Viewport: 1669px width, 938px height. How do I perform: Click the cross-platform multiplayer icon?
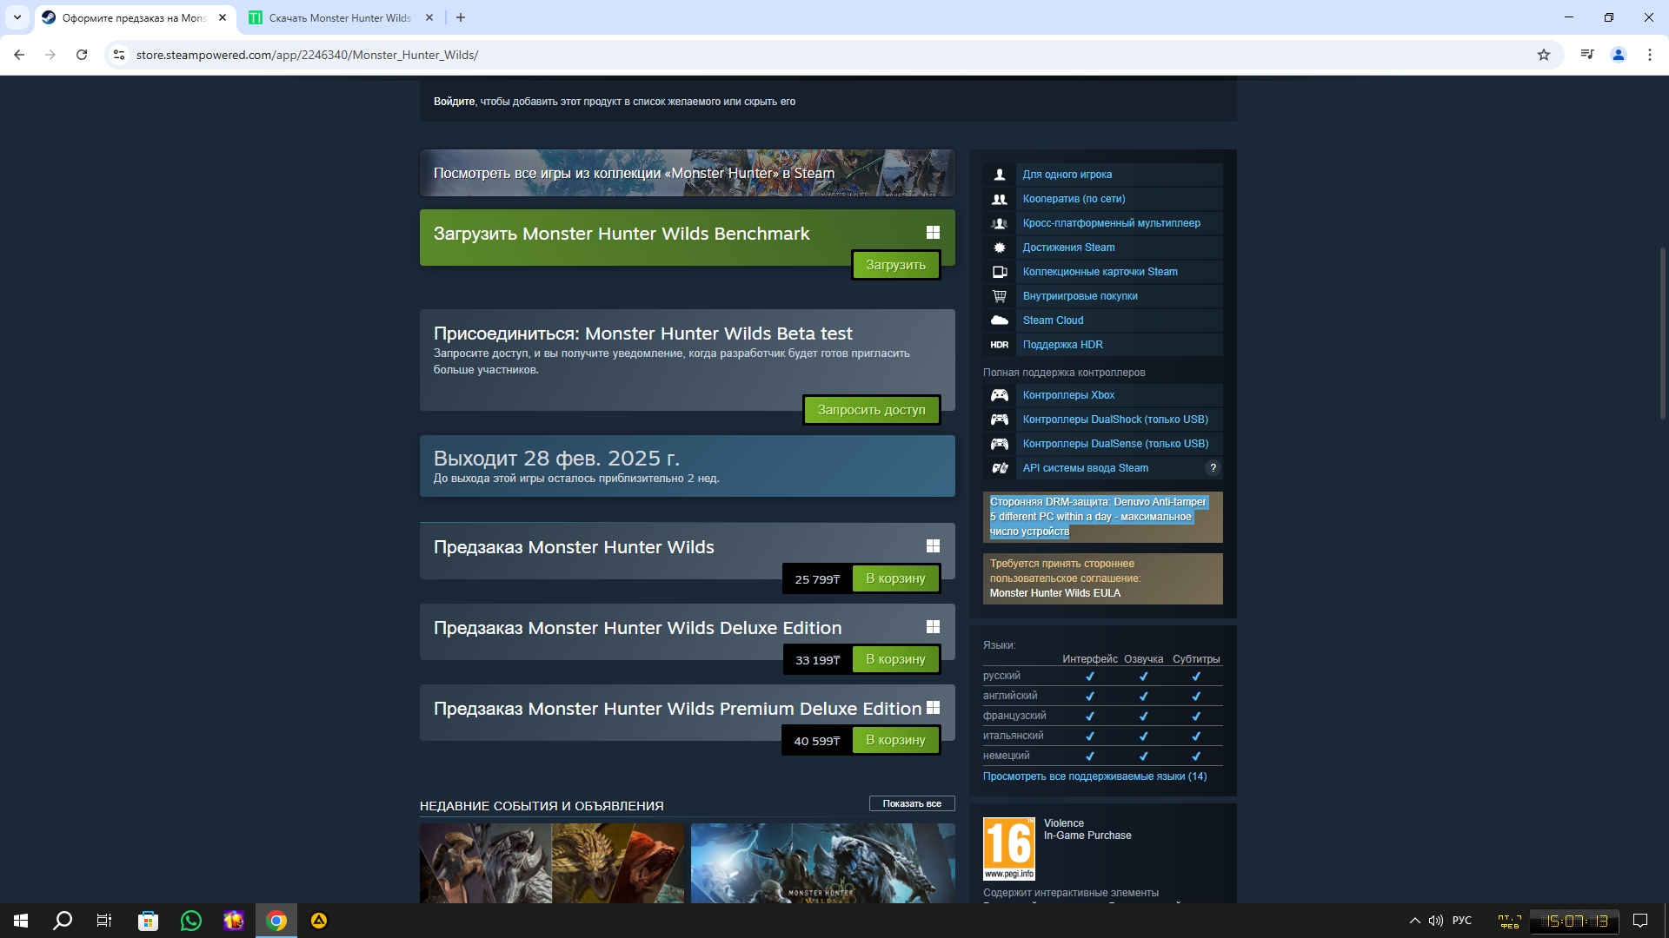tap(1000, 223)
